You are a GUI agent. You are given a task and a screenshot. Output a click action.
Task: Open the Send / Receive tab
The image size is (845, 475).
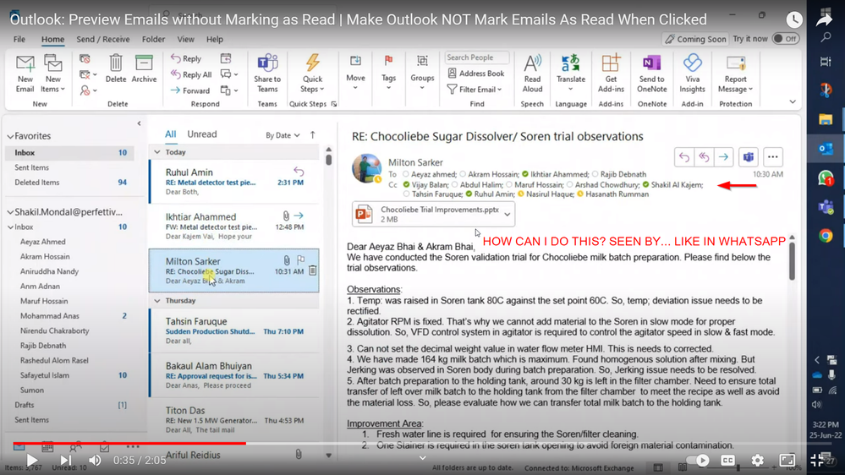coord(103,40)
